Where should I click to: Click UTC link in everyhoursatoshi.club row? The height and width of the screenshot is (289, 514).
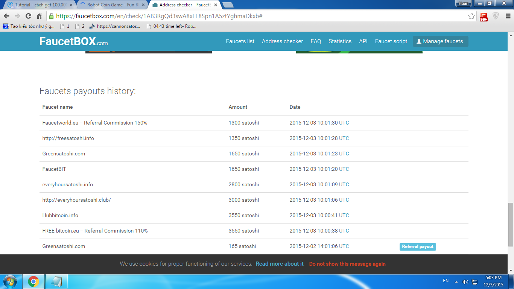(x=344, y=200)
